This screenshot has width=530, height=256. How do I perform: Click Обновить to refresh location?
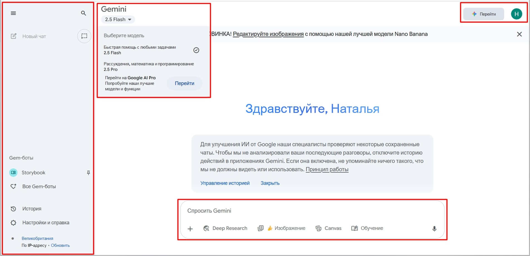click(x=60, y=245)
